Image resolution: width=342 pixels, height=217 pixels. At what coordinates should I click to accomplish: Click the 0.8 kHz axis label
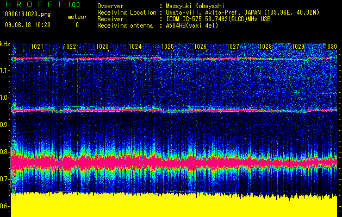pyautogui.click(x=5, y=152)
